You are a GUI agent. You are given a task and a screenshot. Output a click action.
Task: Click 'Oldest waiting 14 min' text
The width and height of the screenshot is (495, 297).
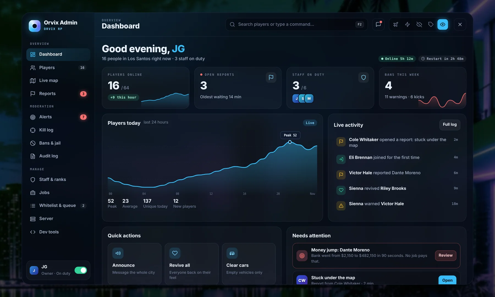point(221,97)
